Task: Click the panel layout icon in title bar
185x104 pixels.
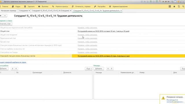Action: pos(175,1)
